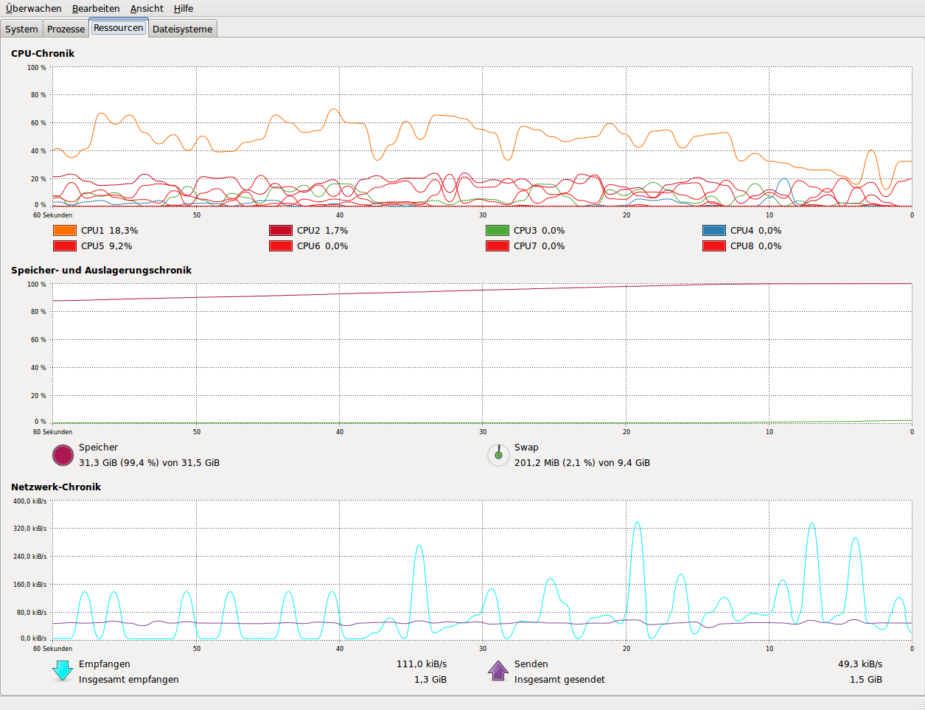Open the Bearbeiten menu

point(96,9)
